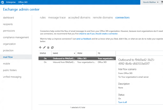Viewport: 163px width, 110px height.
Task: Click the Turn it off link
Action: 123,102
